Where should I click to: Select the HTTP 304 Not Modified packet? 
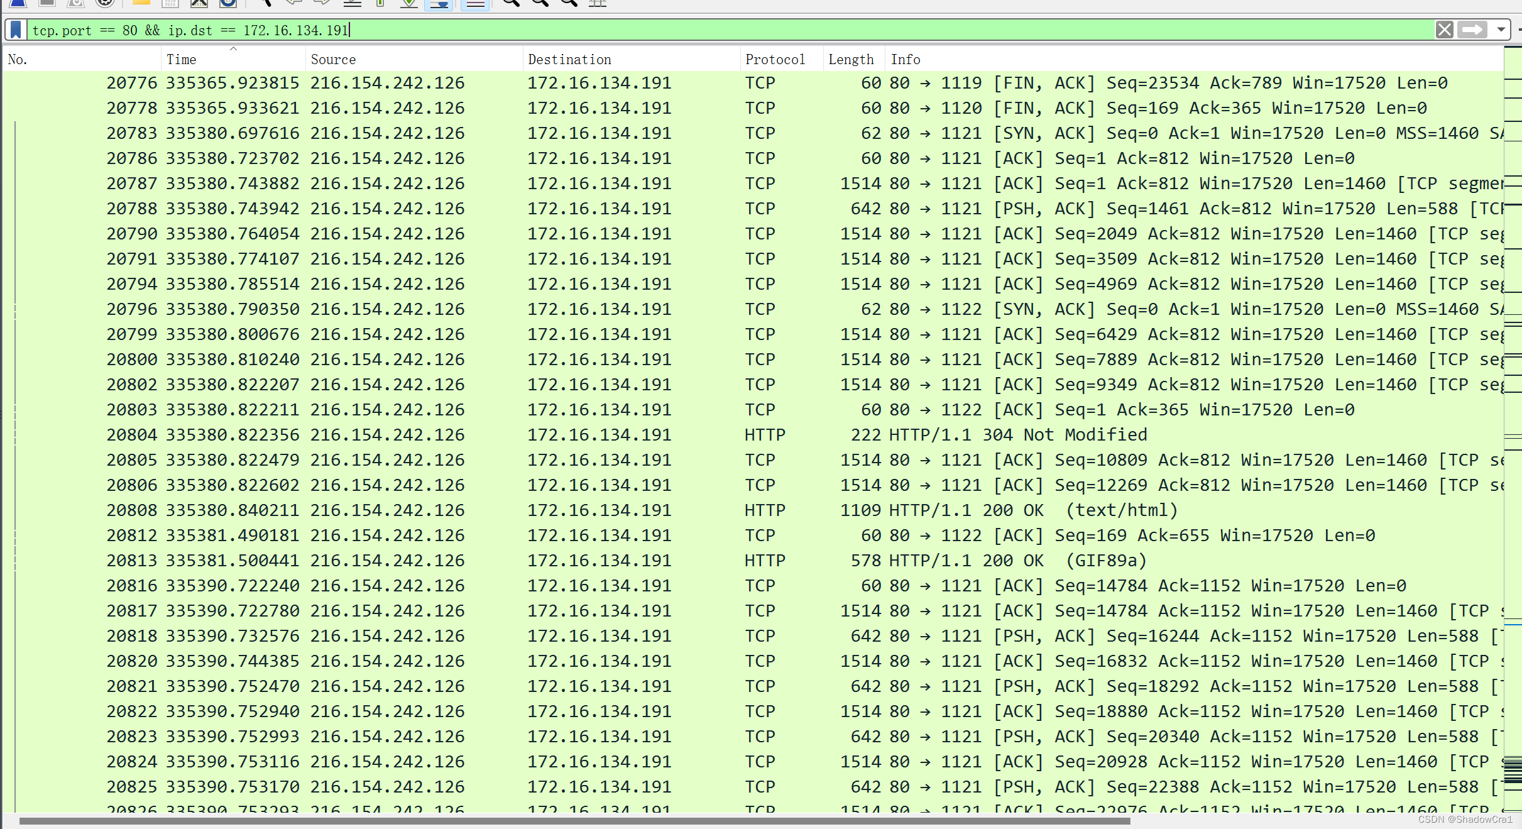pyautogui.click(x=753, y=435)
